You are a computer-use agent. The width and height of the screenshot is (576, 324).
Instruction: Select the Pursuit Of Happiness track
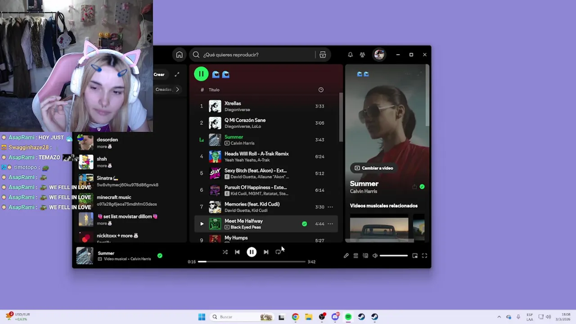tap(266, 190)
